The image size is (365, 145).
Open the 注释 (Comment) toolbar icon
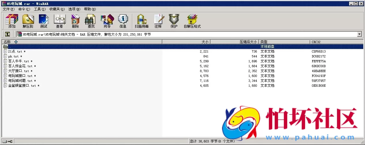coord(158,21)
